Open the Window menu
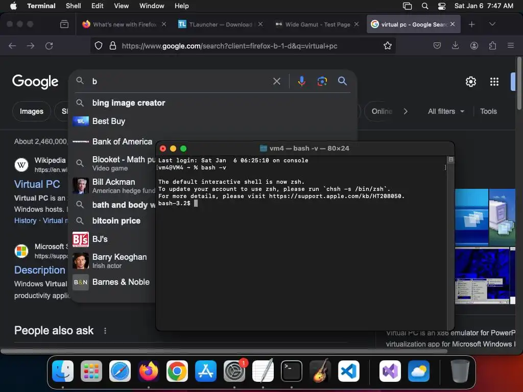Viewport: 523px width, 392px height. (x=152, y=6)
